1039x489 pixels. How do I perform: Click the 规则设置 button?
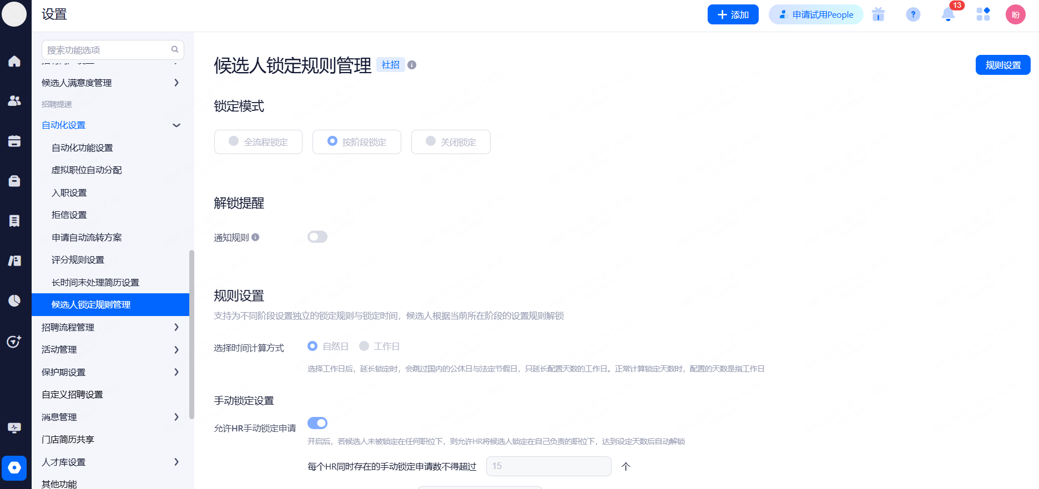(x=1002, y=65)
